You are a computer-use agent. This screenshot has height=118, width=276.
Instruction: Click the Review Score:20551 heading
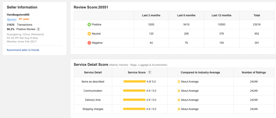coord(91,7)
